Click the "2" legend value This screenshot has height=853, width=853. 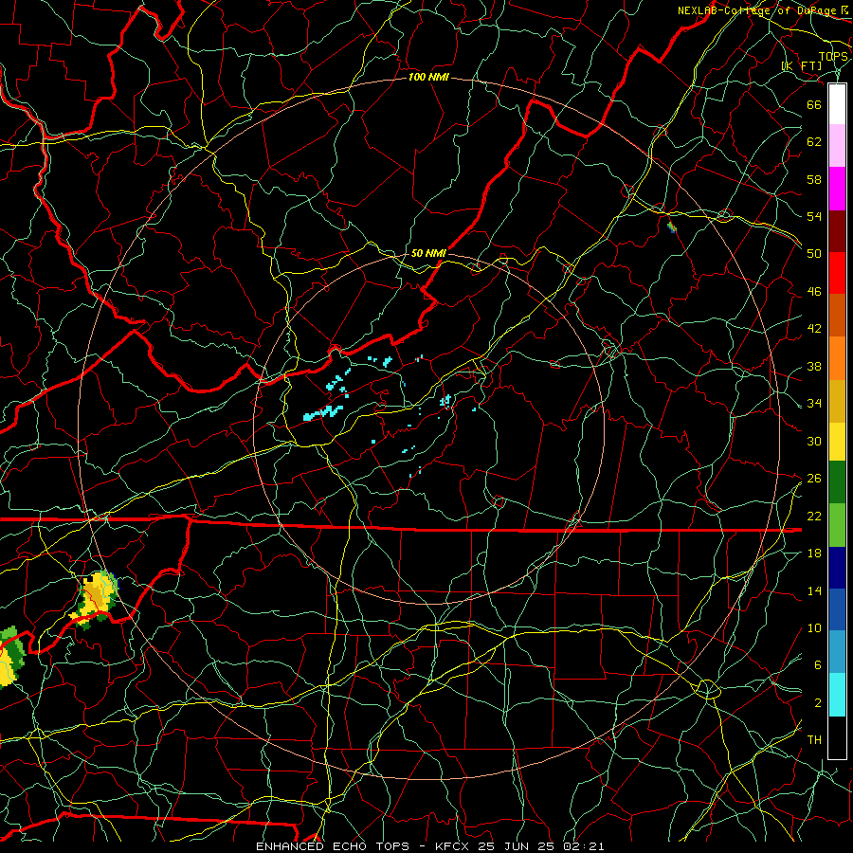point(818,703)
